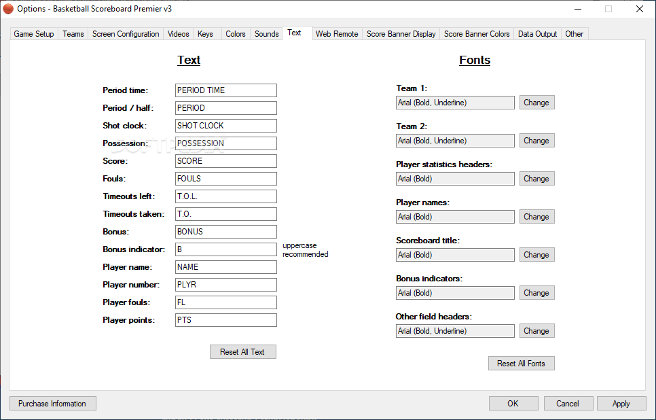Screen dimensions: 656x420
Task: Click Reset All Fonts button
Action: point(522,364)
